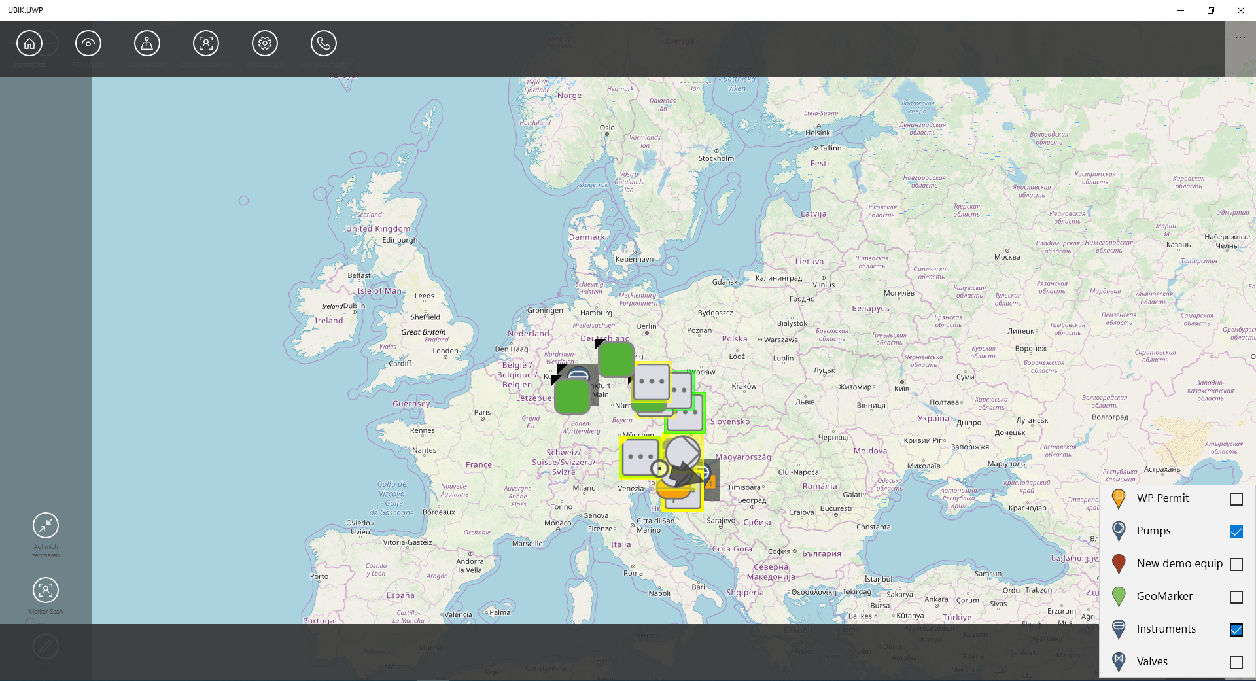Click the Edit pencil icon
This screenshot has width=1256, height=681.
pyautogui.click(x=46, y=646)
